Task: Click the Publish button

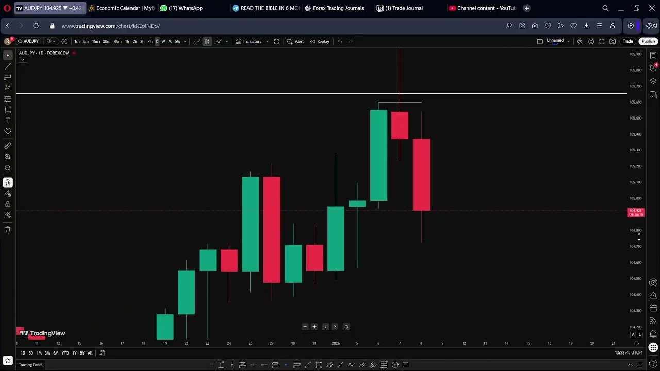Action: (648, 41)
